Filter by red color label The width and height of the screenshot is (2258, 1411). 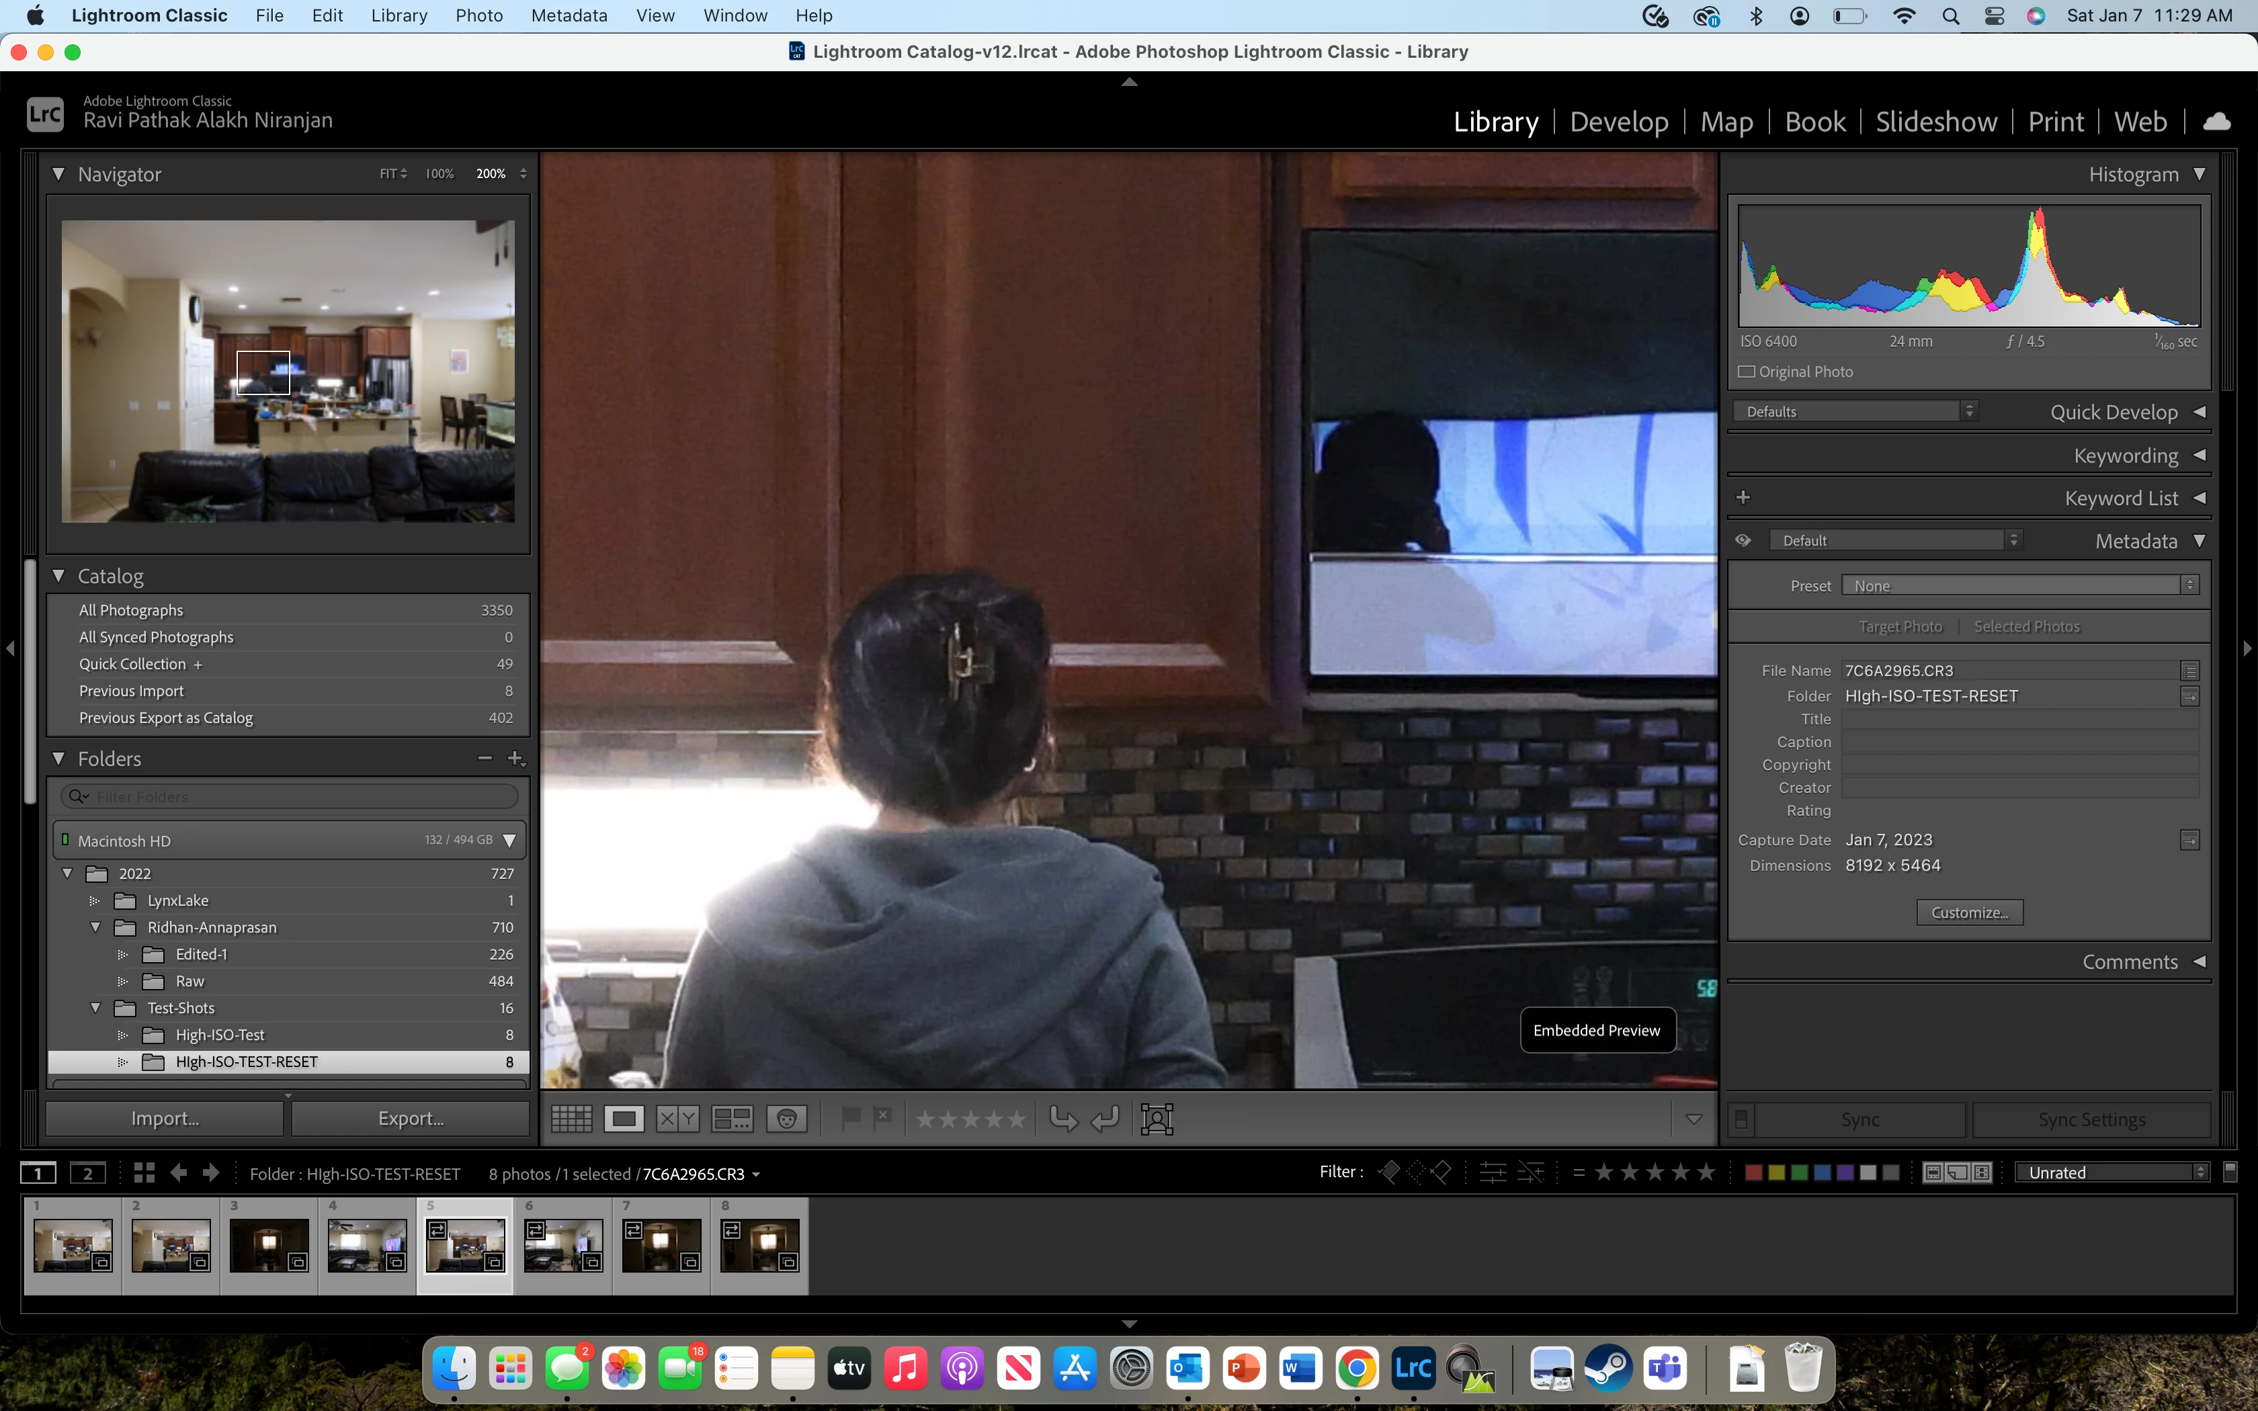(x=1753, y=1173)
